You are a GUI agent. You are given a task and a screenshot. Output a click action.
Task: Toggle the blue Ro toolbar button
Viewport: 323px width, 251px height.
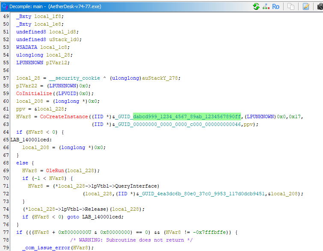click(276, 6)
